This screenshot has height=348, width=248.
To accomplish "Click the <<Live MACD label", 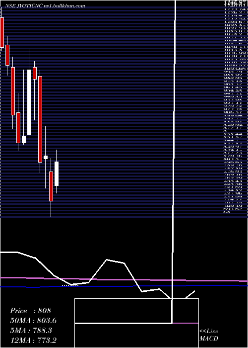I will [209, 335].
